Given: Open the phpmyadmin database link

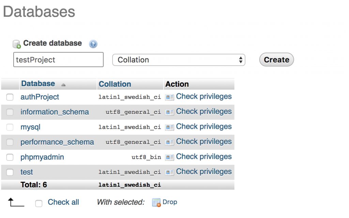Looking at the screenshot, I should point(42,157).
